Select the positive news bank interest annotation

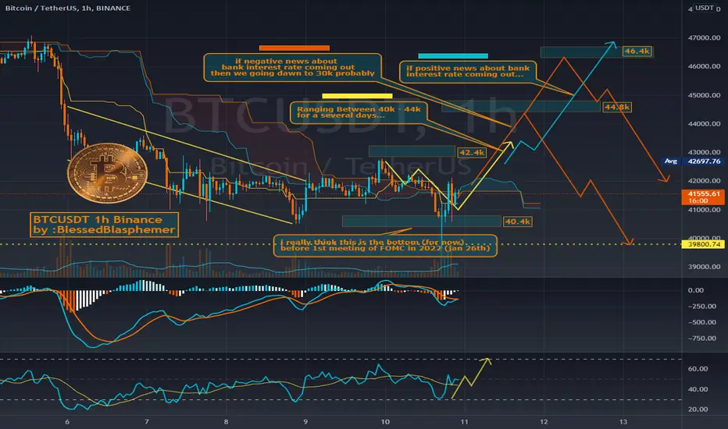click(x=468, y=71)
